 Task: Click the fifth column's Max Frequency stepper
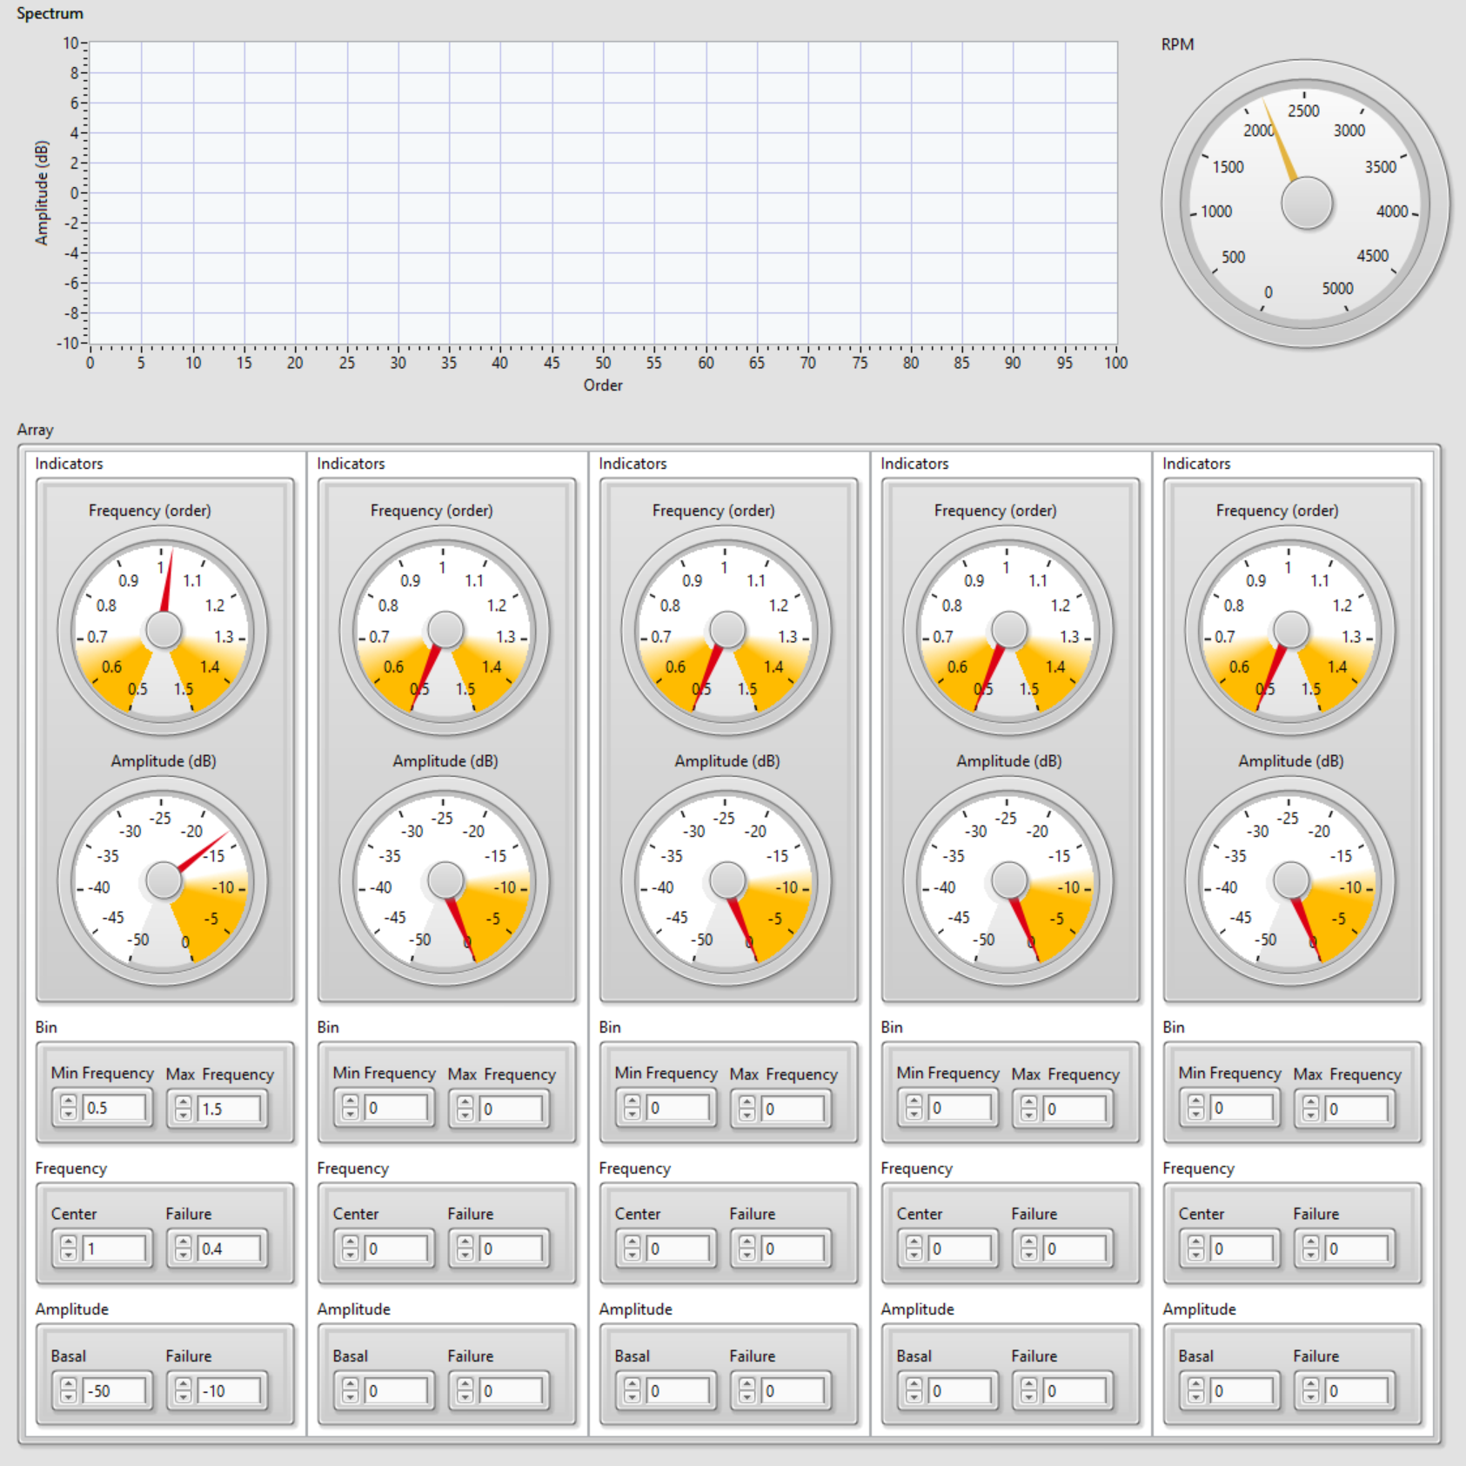[x=1310, y=1108]
